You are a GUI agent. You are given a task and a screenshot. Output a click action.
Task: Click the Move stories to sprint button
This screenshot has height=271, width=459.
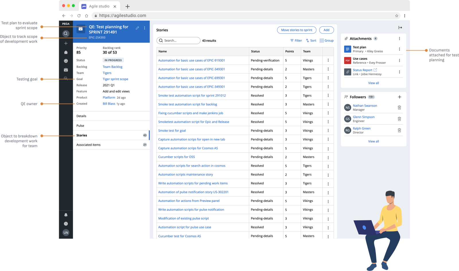[297, 30]
